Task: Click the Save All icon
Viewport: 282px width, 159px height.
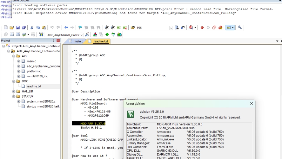Action: [23, 28]
